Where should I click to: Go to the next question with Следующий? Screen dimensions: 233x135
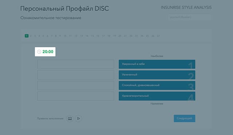click(x=185, y=118)
